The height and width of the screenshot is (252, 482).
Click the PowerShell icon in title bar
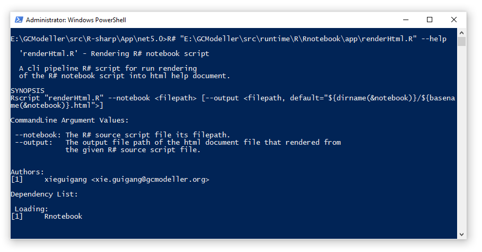coord(19,20)
